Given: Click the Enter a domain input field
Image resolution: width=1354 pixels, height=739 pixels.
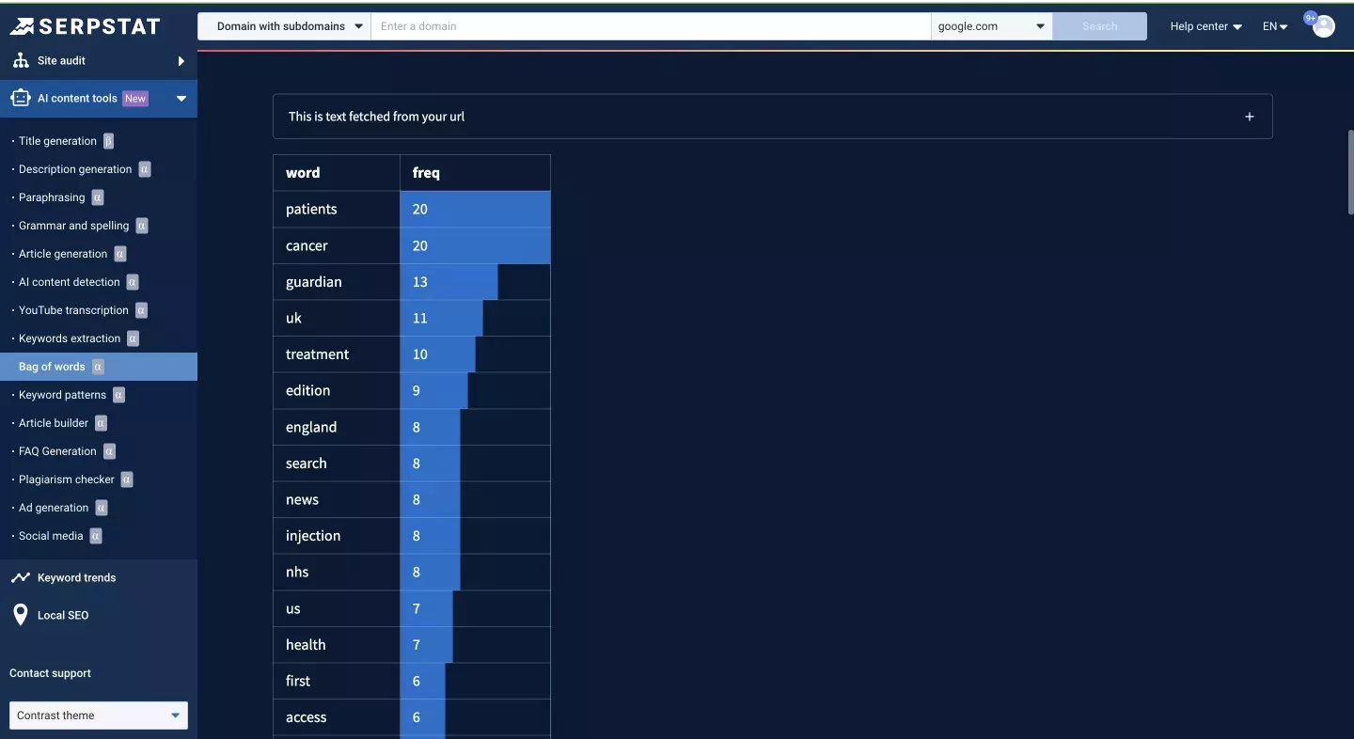Looking at the screenshot, I should pos(651,26).
